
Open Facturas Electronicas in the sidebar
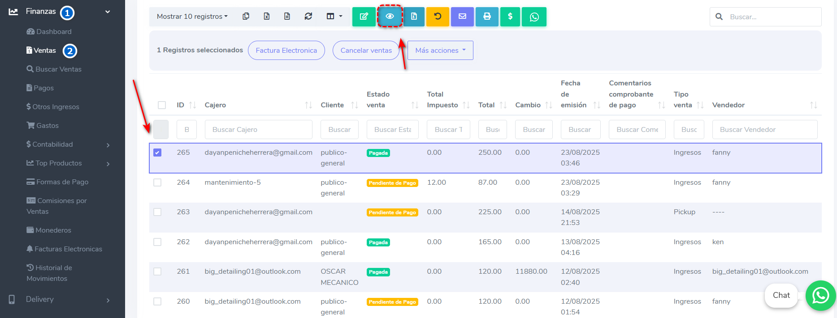[x=65, y=249]
